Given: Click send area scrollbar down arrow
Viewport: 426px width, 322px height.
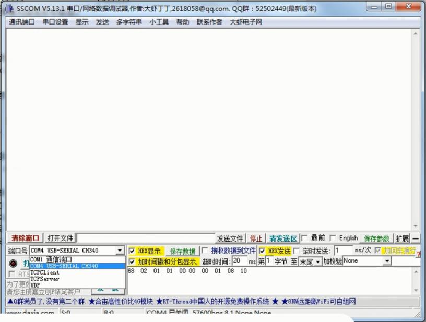Looking at the screenshot, I should [416, 291].
